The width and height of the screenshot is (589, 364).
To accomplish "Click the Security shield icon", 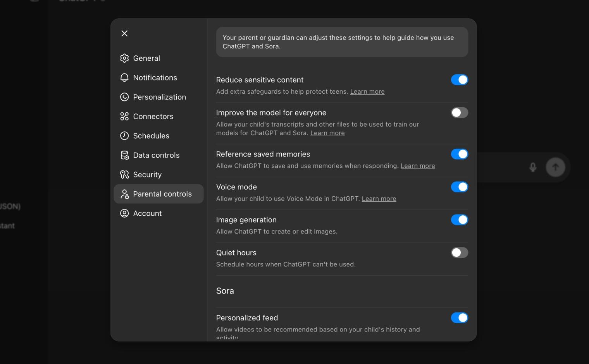I will 124,174.
